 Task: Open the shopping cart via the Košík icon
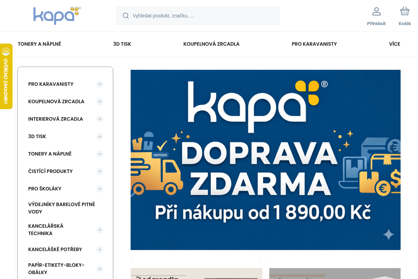coord(404,11)
